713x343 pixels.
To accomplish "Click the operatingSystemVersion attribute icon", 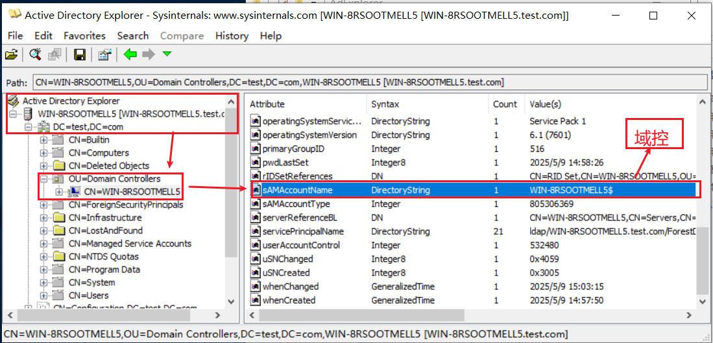I will tap(256, 135).
